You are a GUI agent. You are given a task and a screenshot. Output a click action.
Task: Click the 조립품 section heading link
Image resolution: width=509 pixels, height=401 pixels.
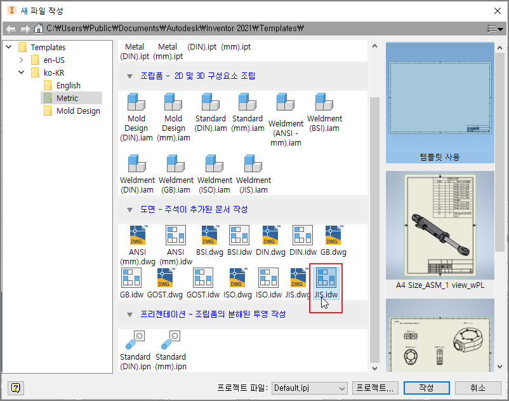[x=197, y=76]
